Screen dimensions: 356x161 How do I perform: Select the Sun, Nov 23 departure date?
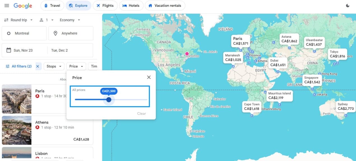pyautogui.click(x=25, y=50)
